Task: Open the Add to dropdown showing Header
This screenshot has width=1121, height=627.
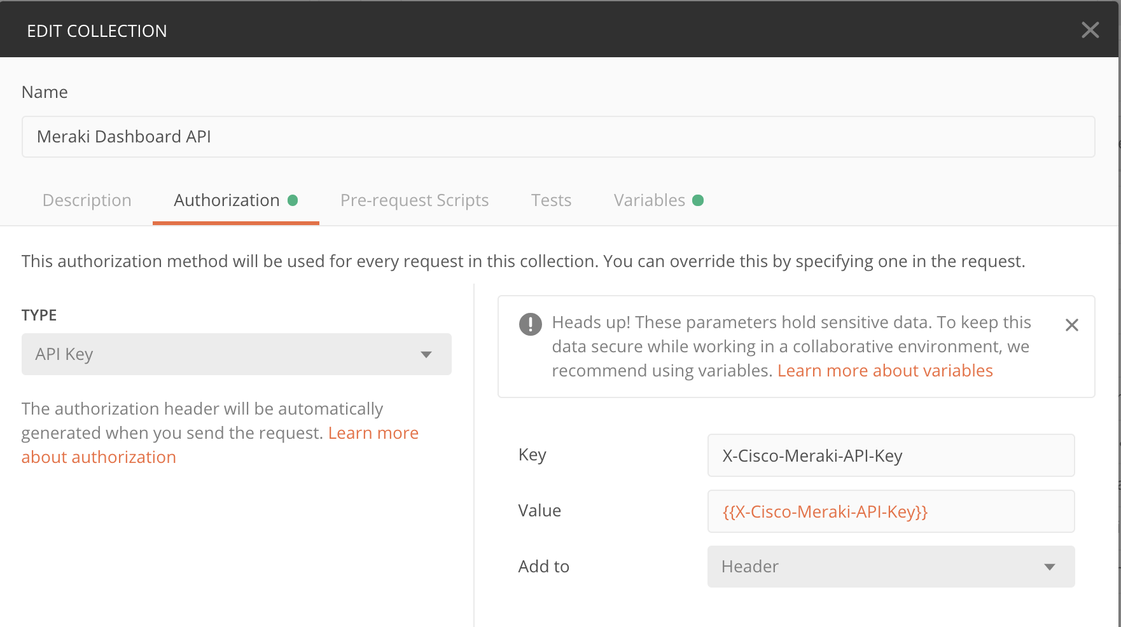Action: [891, 566]
